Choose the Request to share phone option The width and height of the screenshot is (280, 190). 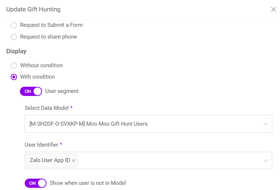14,37
